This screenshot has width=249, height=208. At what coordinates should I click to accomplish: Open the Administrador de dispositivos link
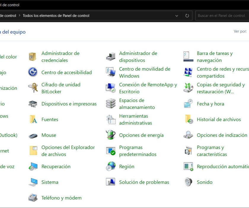[x=138, y=57]
